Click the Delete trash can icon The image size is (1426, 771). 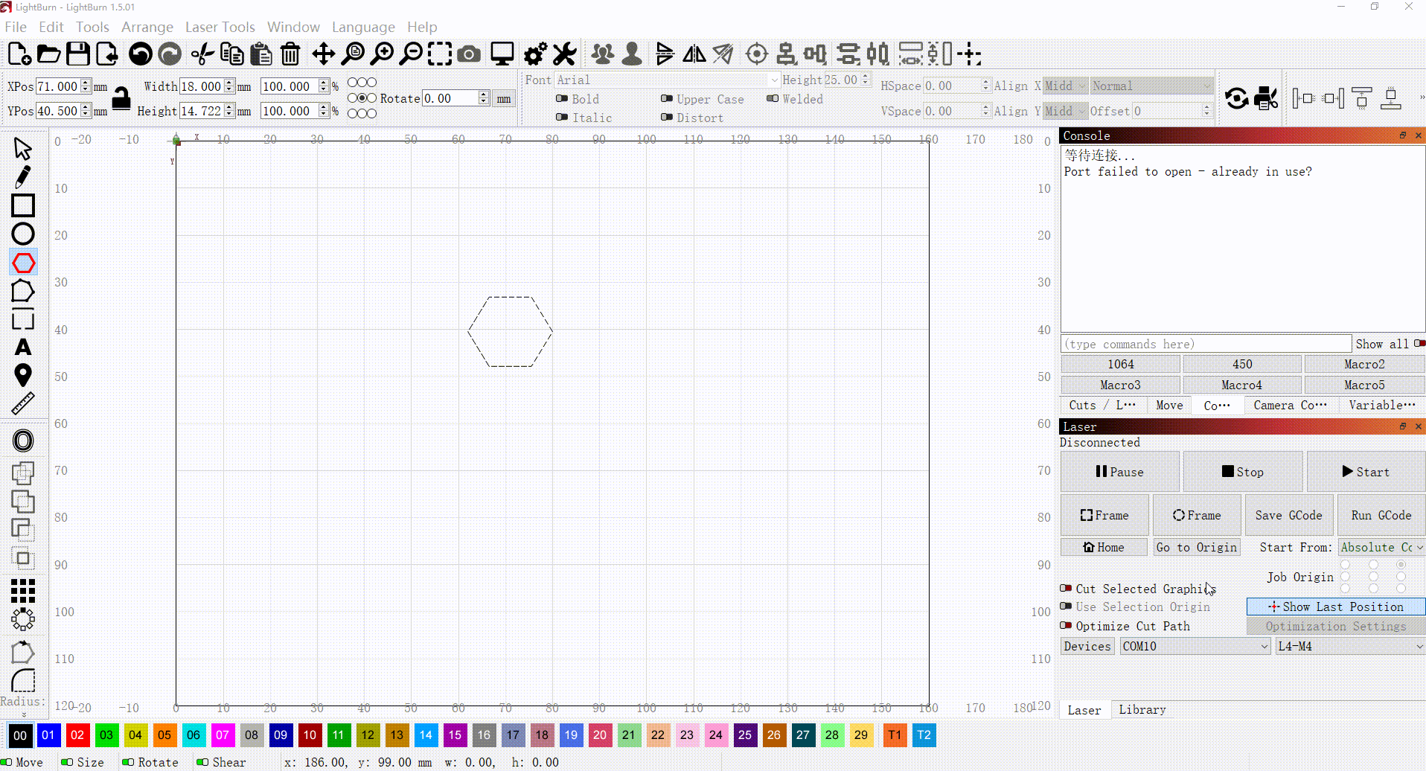pyautogui.click(x=290, y=54)
